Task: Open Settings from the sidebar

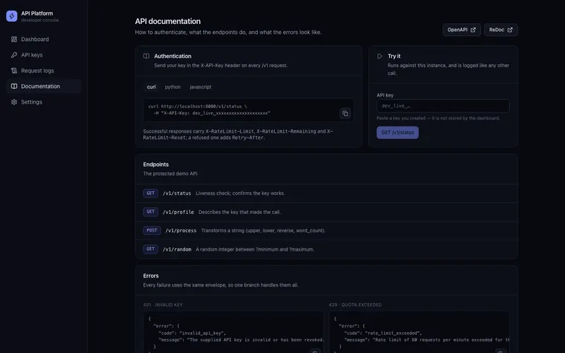Action: point(44,102)
